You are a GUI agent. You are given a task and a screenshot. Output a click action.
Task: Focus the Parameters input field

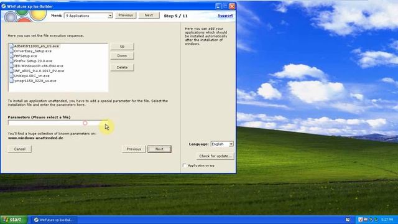click(x=58, y=123)
